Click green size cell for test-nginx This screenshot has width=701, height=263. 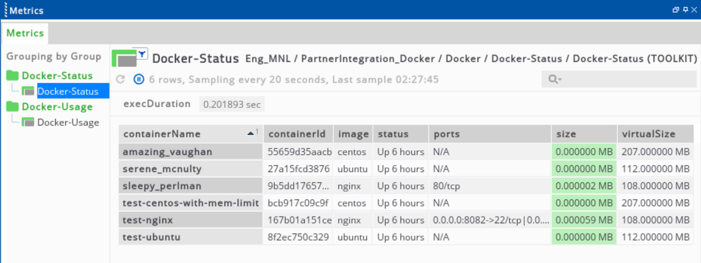(x=584, y=220)
